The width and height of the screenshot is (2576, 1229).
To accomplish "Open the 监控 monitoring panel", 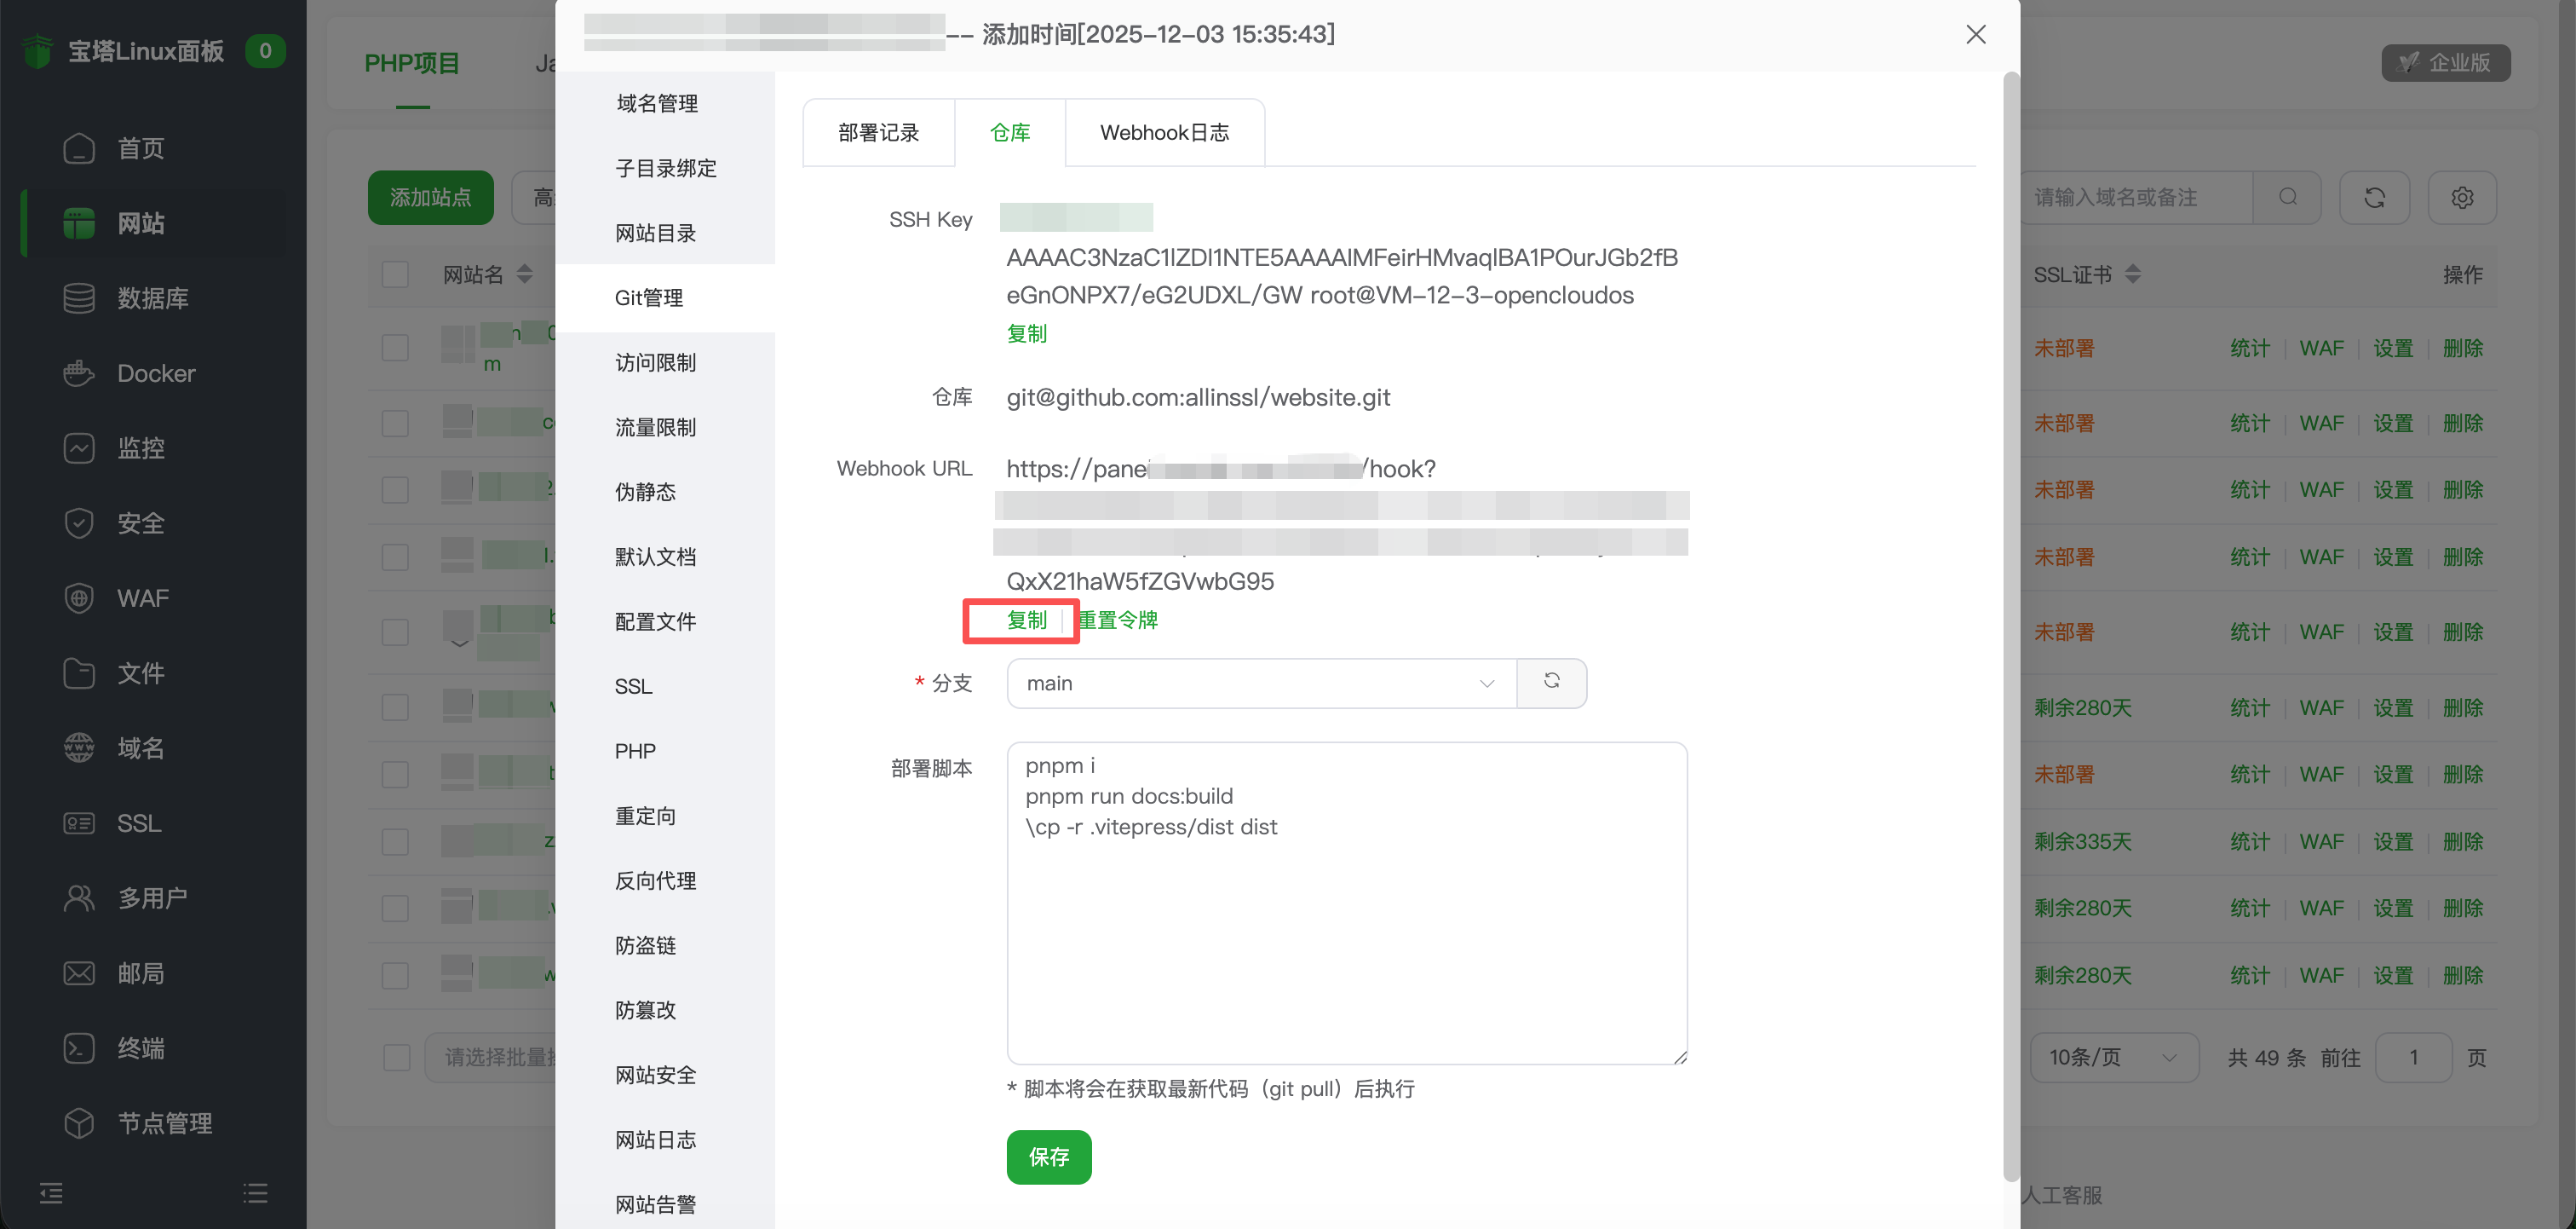I will click(x=142, y=447).
